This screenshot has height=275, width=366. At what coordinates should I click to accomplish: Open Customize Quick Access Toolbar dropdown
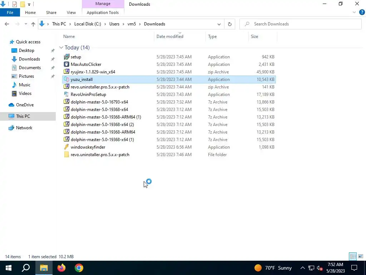point(29,4)
